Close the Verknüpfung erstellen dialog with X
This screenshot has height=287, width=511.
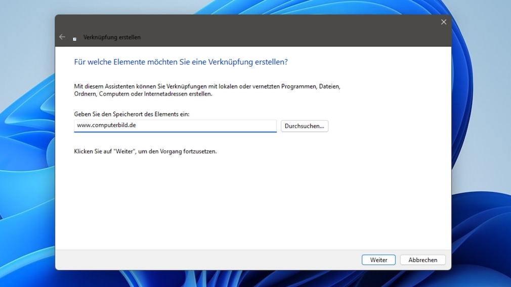[443, 22]
